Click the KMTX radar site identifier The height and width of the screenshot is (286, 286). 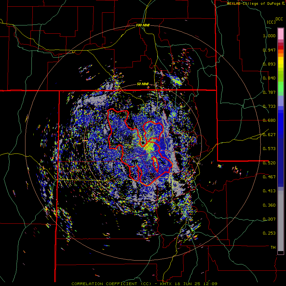coord(167,284)
